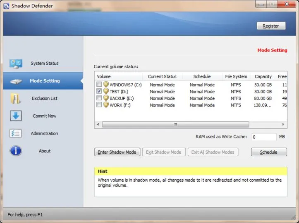299x223 pixels.
Task: Click the Commit Now download-arrow icon
Action: click(16, 116)
